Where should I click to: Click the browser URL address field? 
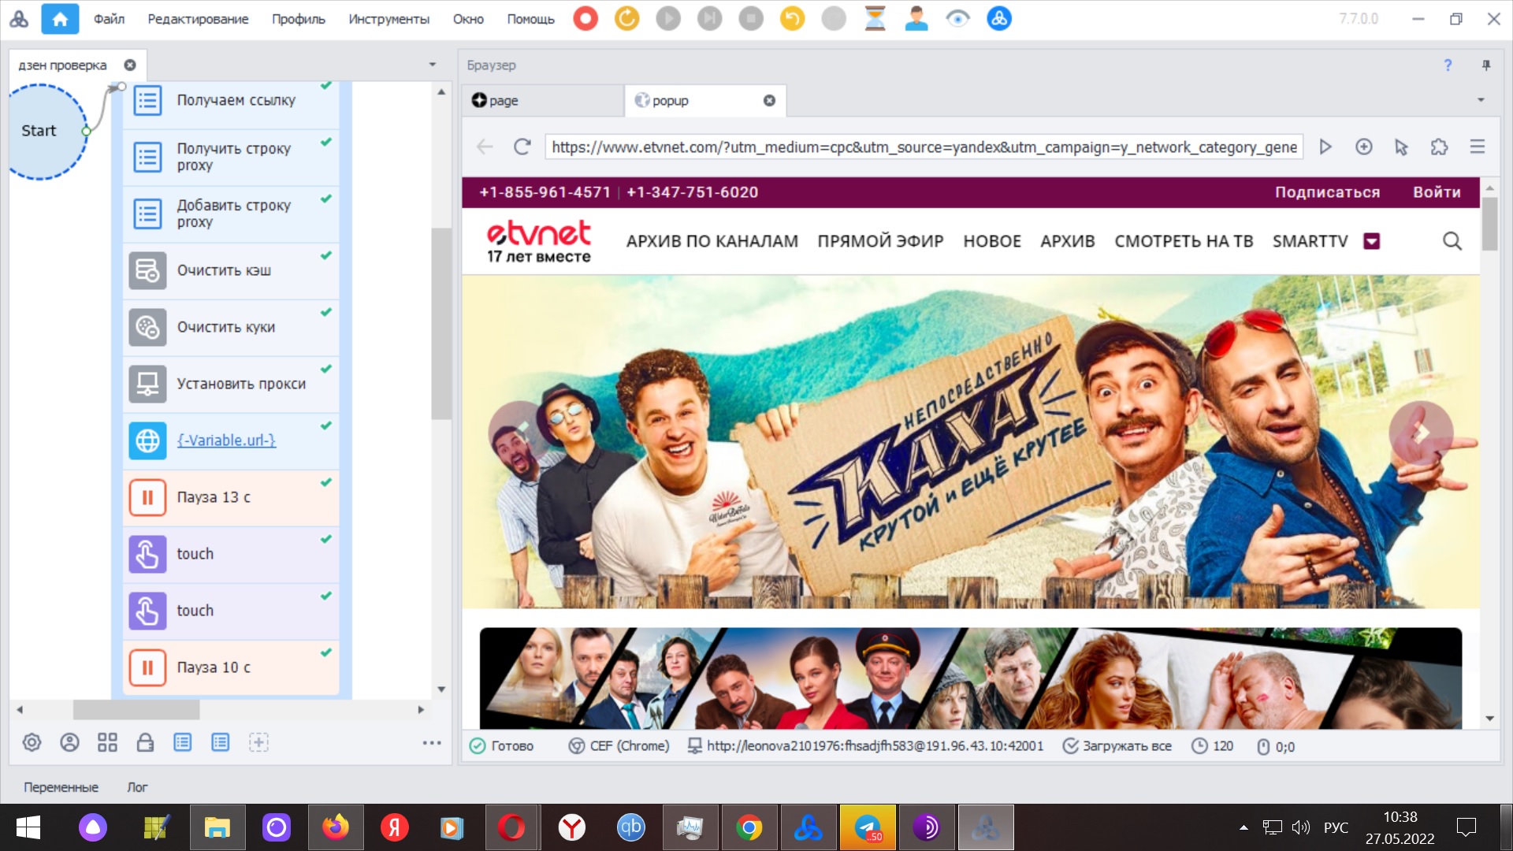[922, 147]
